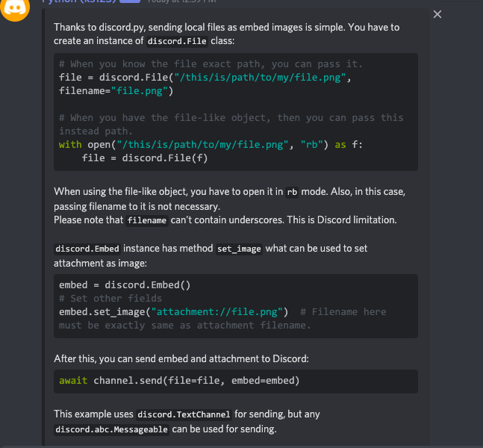Click the text 'attachment as image:'
Viewport: 483px width, 448px height.
[x=101, y=264]
